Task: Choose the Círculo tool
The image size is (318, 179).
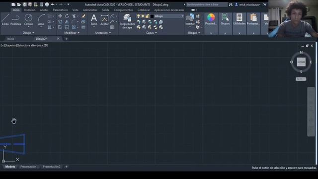Action: [x=28, y=20]
